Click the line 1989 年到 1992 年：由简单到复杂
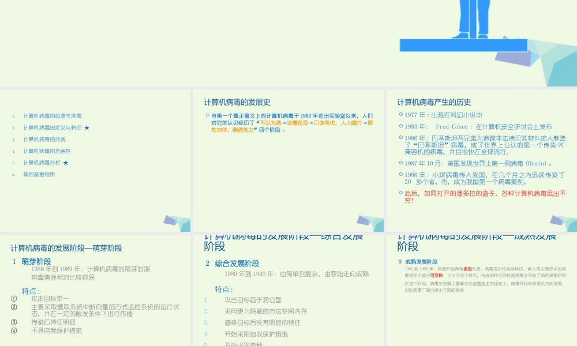Viewport: 577px width, 346px height. [297, 274]
